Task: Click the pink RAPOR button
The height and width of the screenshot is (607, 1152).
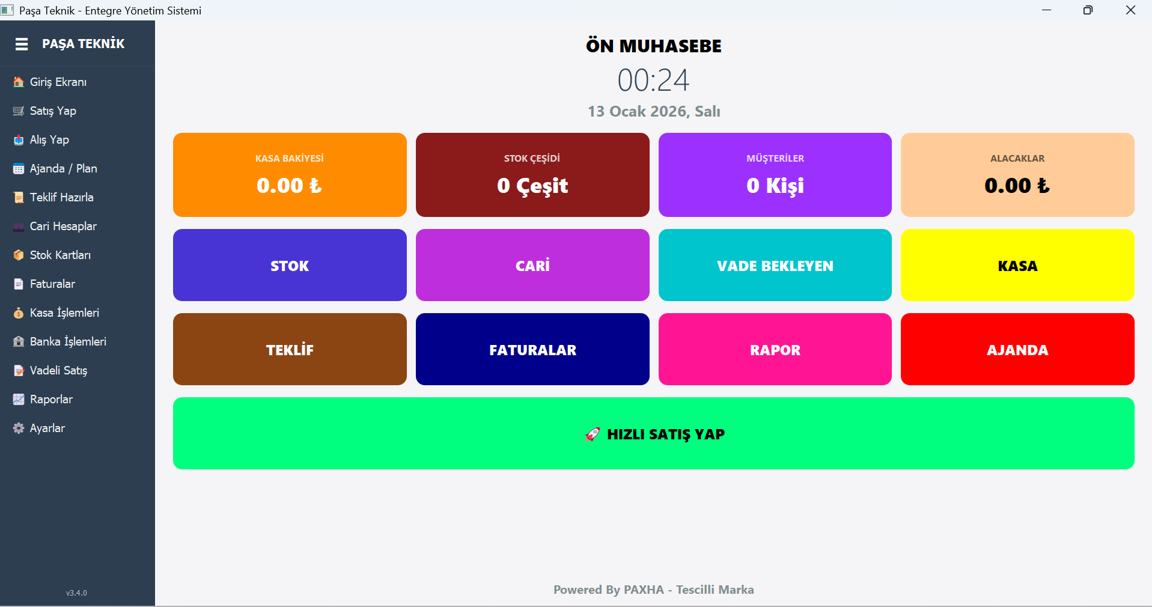Action: [x=775, y=349]
